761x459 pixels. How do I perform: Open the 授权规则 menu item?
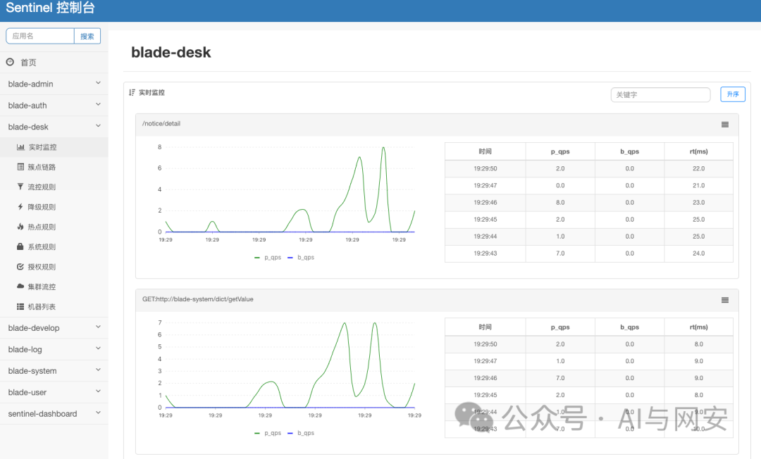(54, 267)
